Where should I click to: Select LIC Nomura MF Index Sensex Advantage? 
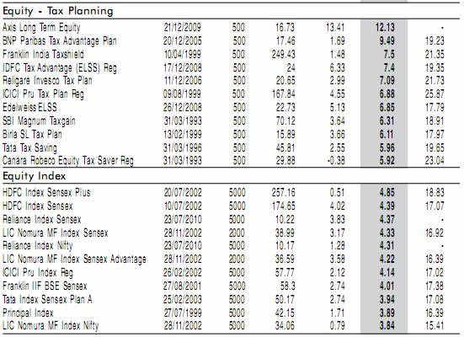74,259
